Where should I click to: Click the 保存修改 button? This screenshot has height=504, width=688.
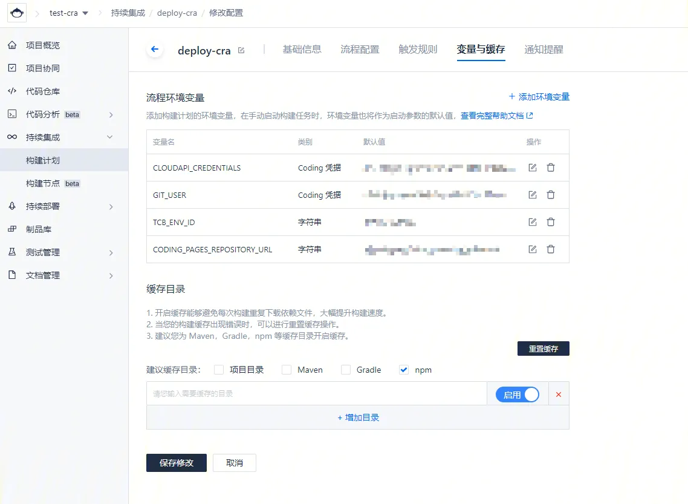click(177, 463)
